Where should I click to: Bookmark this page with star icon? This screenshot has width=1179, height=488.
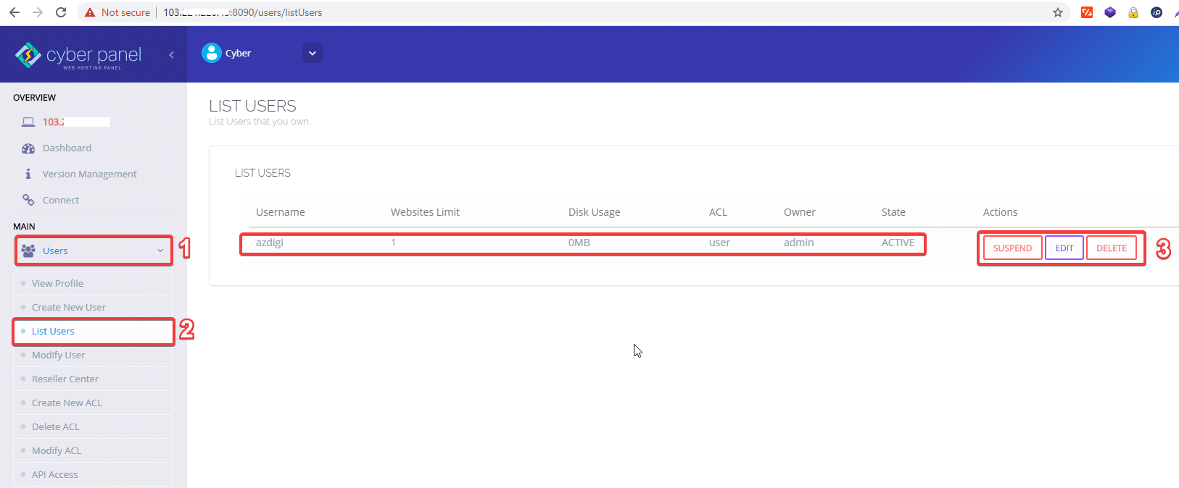1058,12
